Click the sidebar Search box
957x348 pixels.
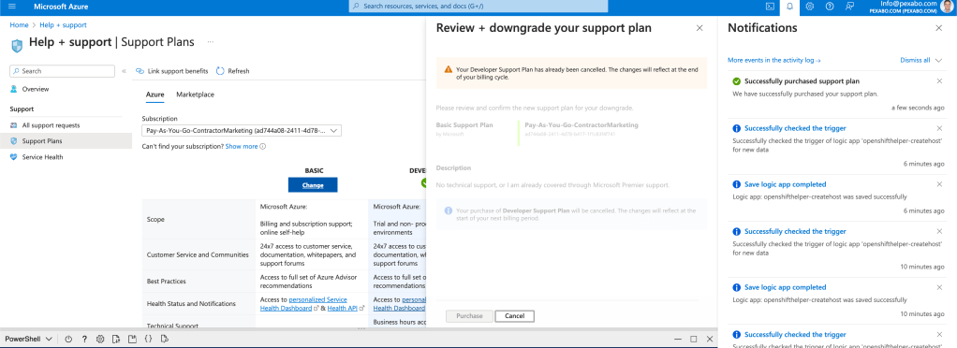pyautogui.click(x=62, y=71)
